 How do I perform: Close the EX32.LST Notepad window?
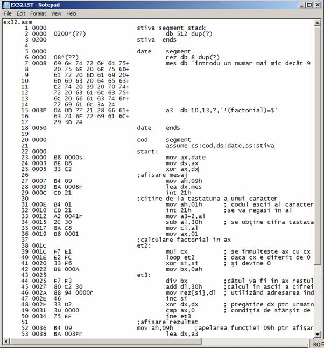(x=318, y=5)
